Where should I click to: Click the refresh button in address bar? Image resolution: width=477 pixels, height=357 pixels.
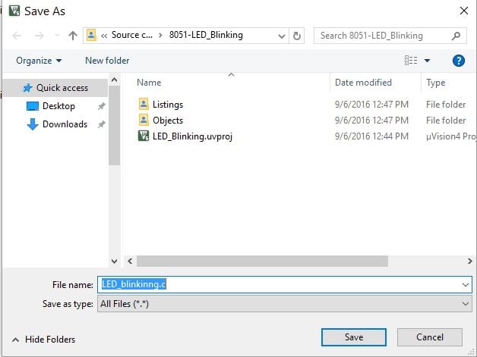(297, 36)
